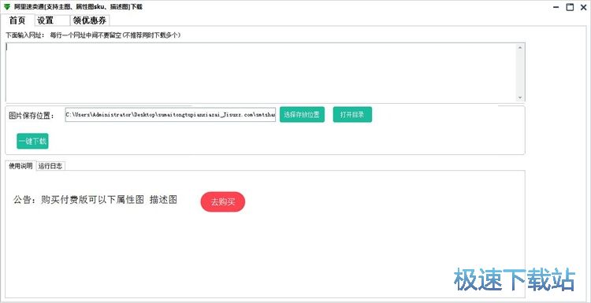Click the 公告：购买付费版可以下属性图 描述图 text
Viewport: 591px width, 303px height.
pyautogui.click(x=95, y=200)
